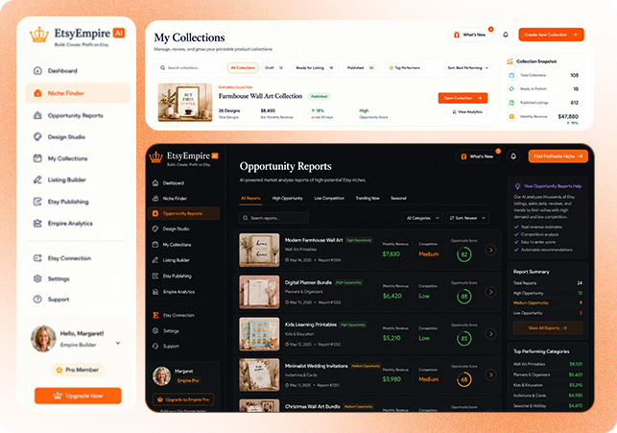Click the orange E Etsy Connection icon in dark sidebar

155,315
